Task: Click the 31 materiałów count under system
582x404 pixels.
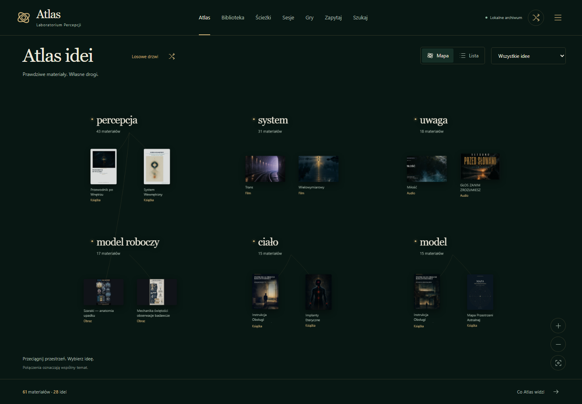Action: click(x=270, y=131)
